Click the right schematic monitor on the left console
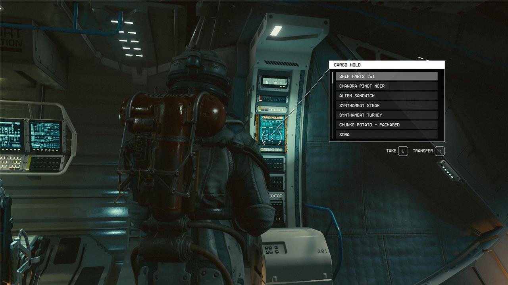The width and height of the screenshot is (508, 285). (45, 136)
